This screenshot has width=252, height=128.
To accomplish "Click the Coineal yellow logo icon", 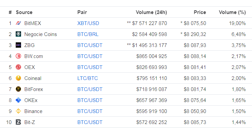I will [x=18, y=78].
